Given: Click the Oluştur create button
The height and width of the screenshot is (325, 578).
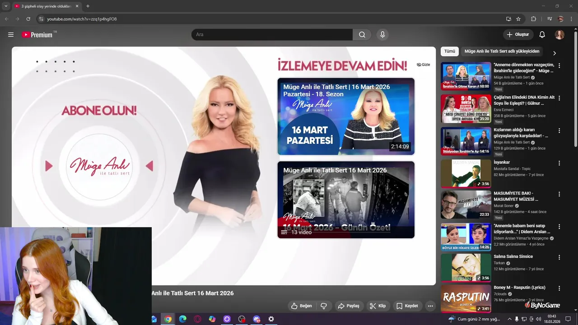Looking at the screenshot, I should 518,35.
